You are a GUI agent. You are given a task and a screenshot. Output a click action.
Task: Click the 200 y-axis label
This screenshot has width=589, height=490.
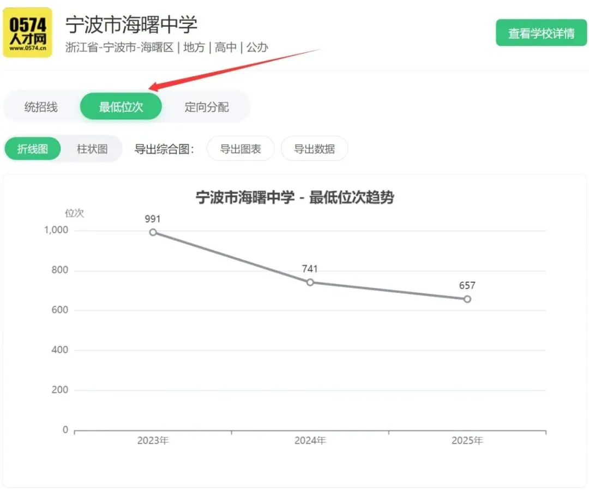60,390
